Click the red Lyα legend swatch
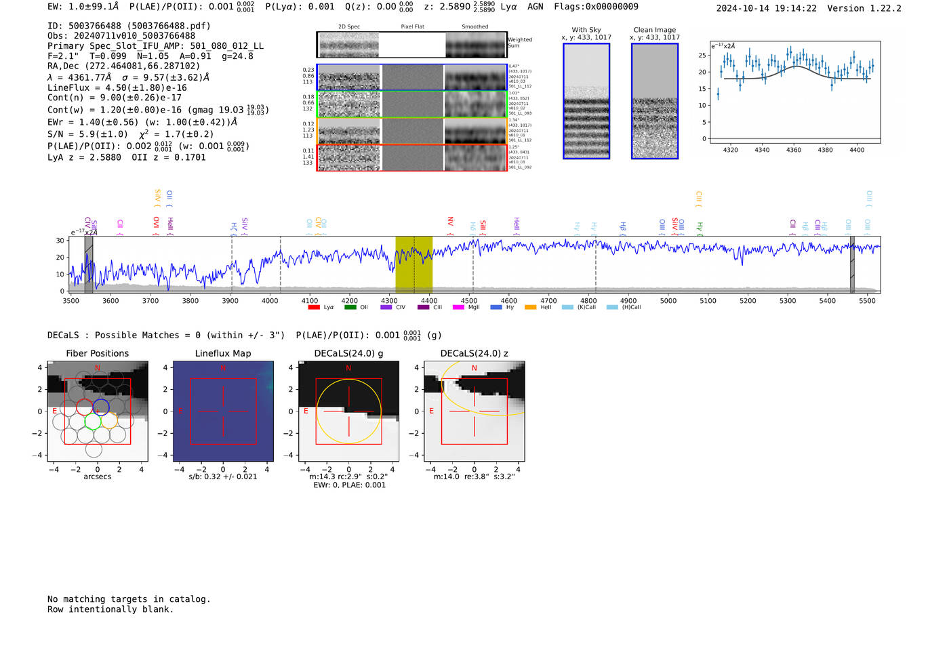The width and height of the screenshot is (949, 646). [x=313, y=307]
